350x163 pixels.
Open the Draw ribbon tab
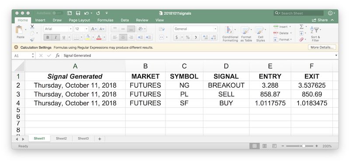coord(57,20)
